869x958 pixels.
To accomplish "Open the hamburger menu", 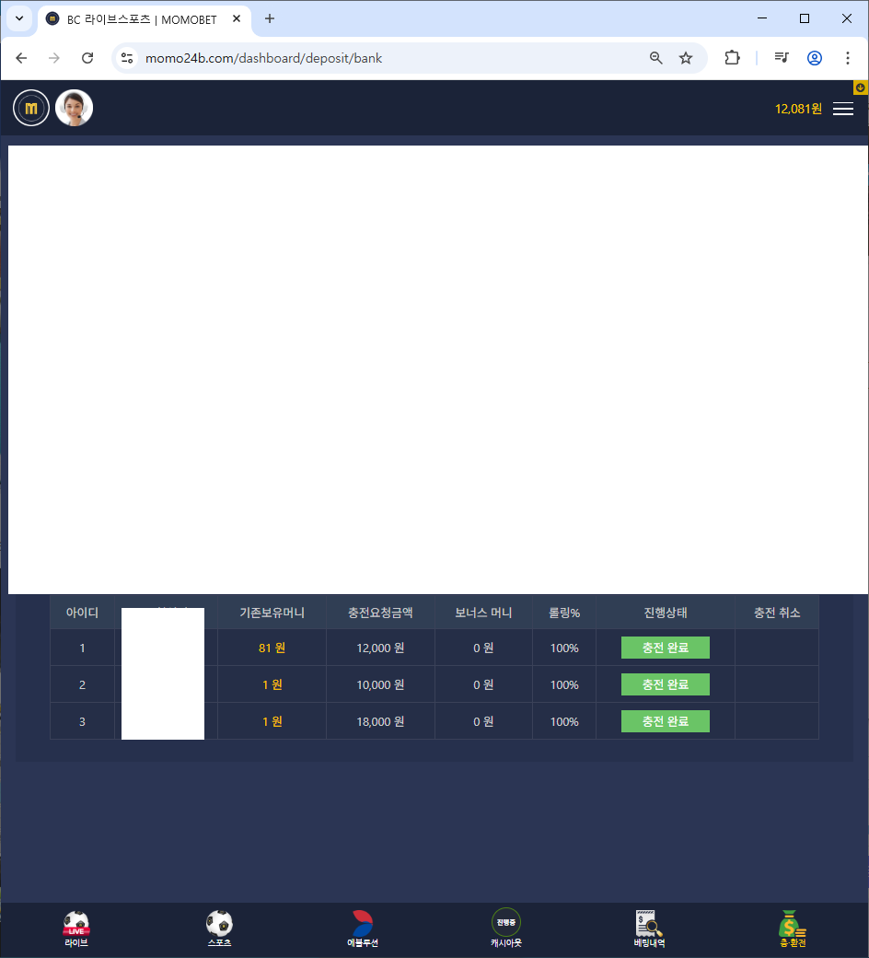I will [x=842, y=109].
